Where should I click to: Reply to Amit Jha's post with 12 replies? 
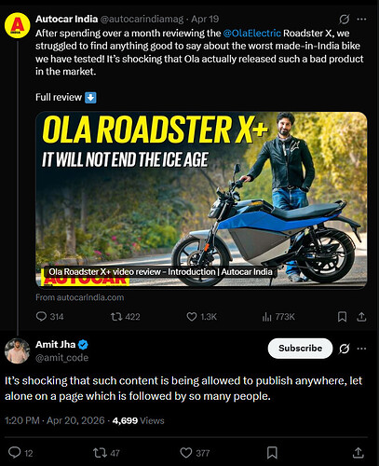point(20,453)
